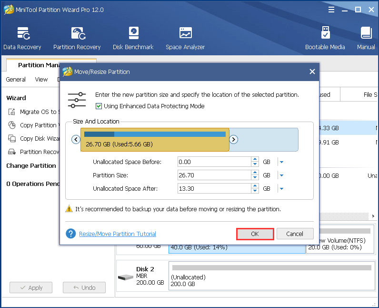Increase the Partition Size value
The height and width of the screenshot is (308, 379).
[255, 173]
